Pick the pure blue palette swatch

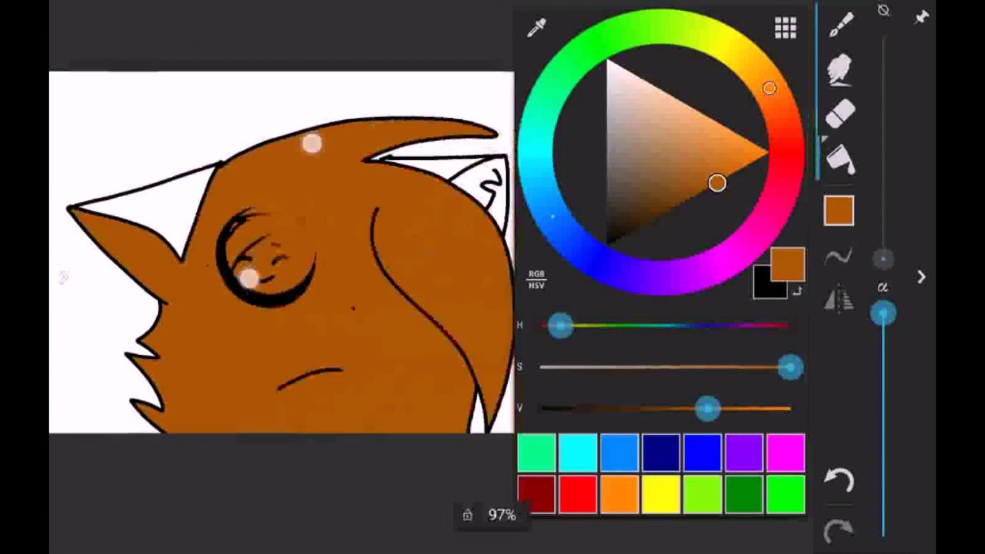703,452
